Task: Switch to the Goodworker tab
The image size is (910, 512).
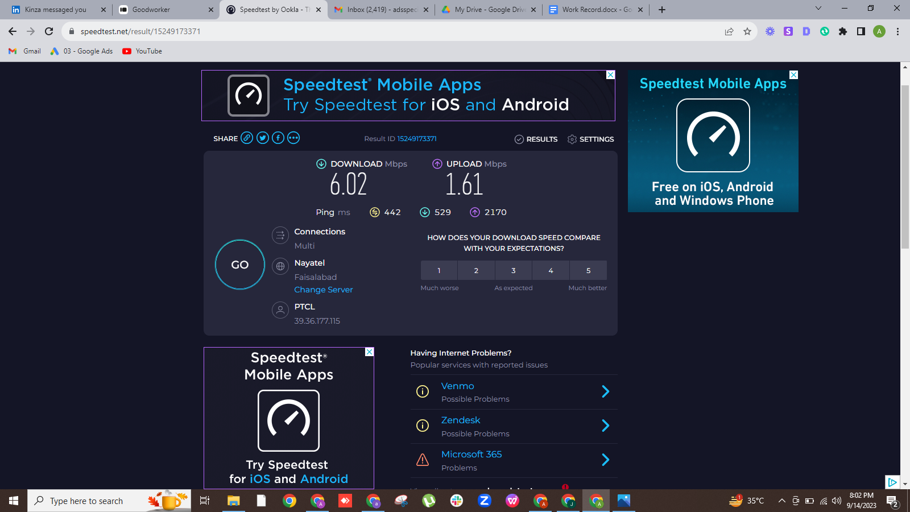Action: point(167,10)
